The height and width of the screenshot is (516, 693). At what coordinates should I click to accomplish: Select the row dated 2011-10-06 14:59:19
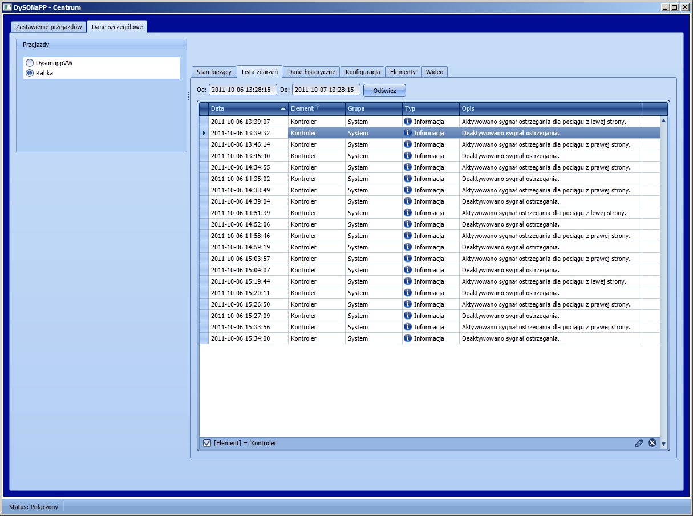(x=429, y=247)
